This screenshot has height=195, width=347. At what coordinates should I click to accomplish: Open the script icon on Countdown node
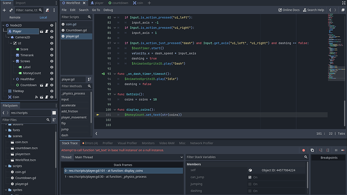(x=47, y=85)
